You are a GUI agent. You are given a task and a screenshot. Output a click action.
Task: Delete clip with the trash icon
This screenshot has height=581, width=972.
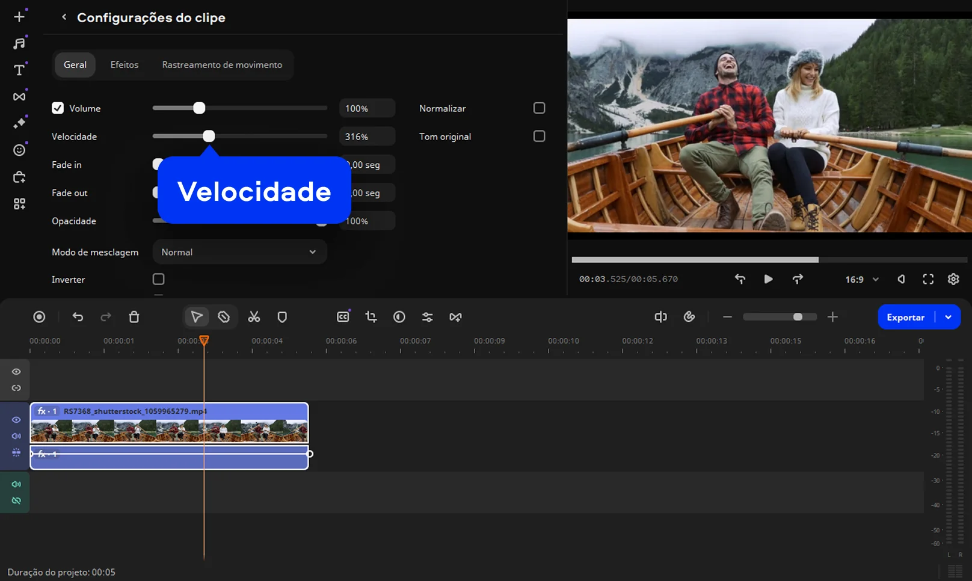(x=134, y=317)
